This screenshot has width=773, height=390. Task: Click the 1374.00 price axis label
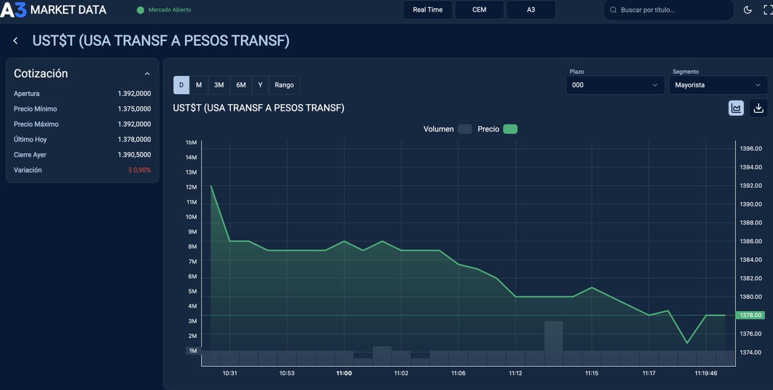point(751,353)
